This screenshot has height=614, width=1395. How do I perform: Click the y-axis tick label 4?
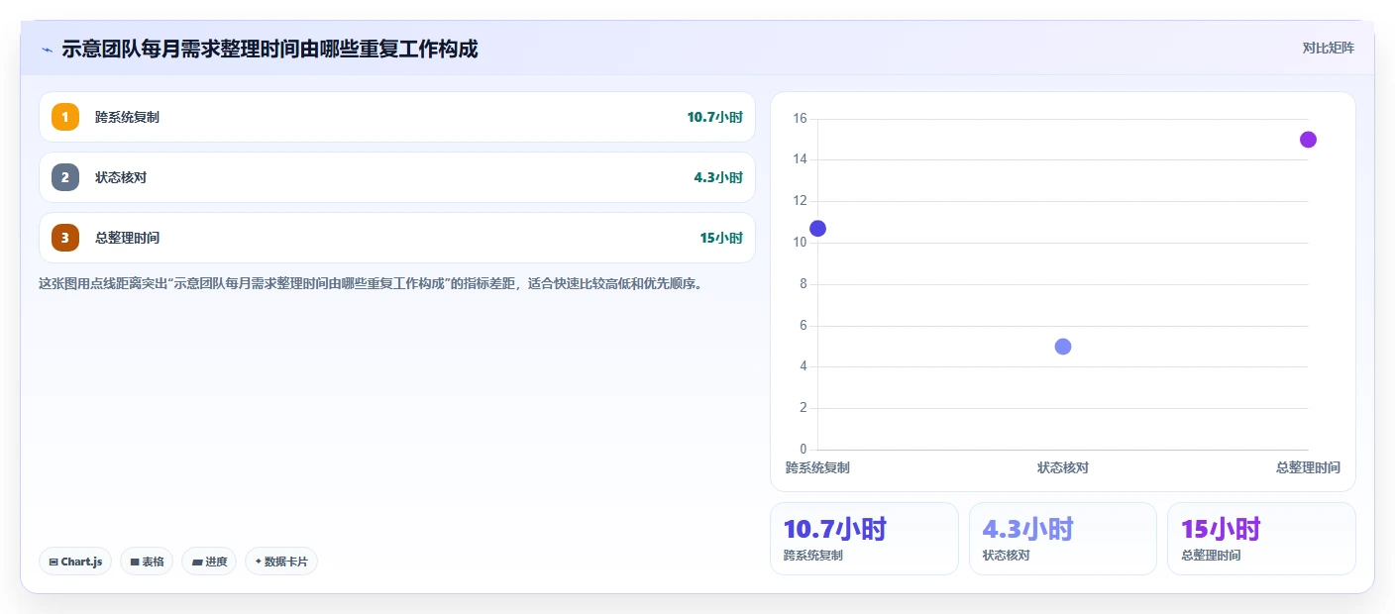point(804,366)
